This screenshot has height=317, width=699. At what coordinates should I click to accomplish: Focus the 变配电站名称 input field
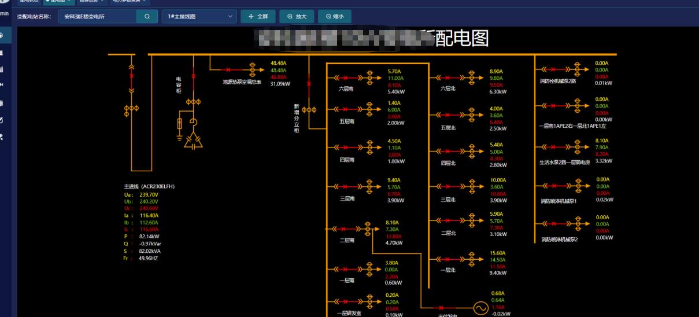(x=98, y=17)
